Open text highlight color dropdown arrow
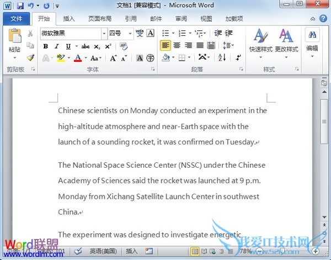This screenshot has height=260, width=331. [x=69, y=57]
